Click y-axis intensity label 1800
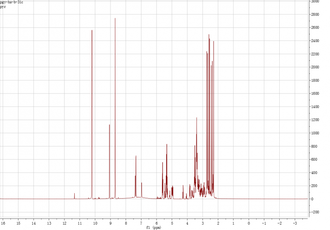Screen dimensions: 330x230 (315, 80)
